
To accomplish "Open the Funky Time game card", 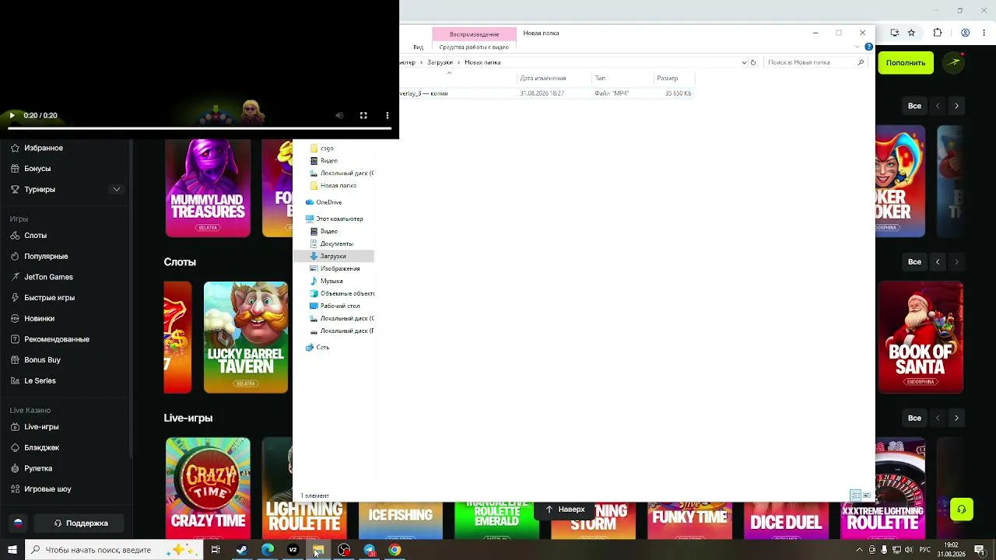I will pos(689,520).
